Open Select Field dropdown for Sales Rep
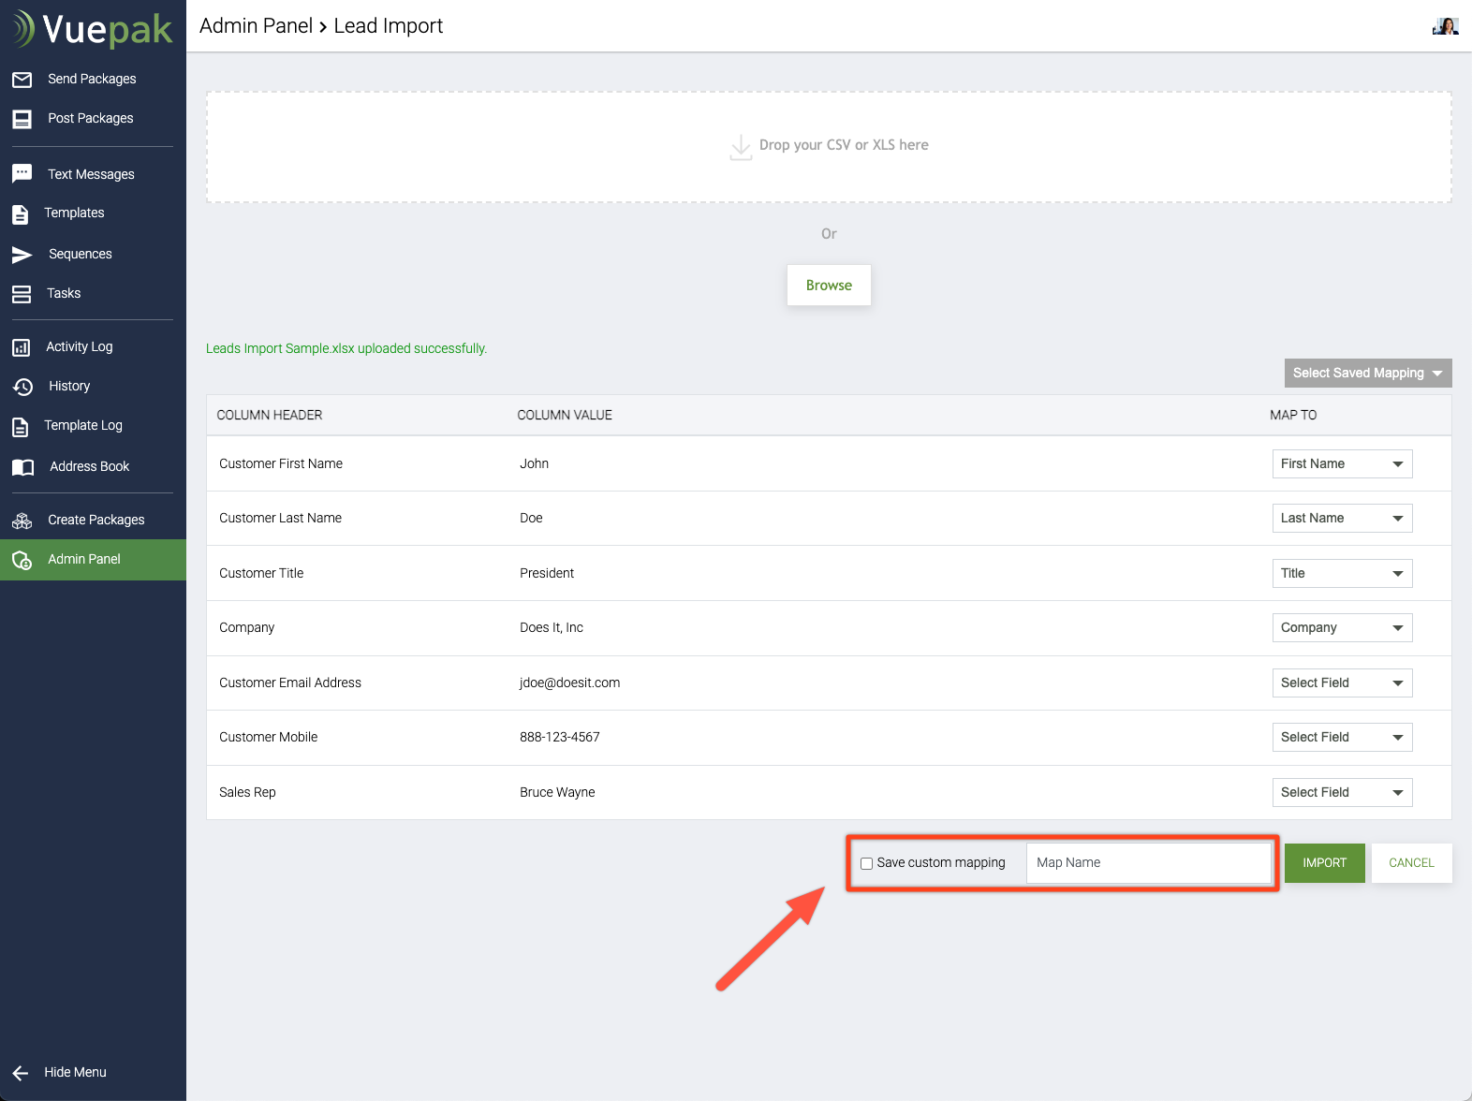 tap(1341, 792)
